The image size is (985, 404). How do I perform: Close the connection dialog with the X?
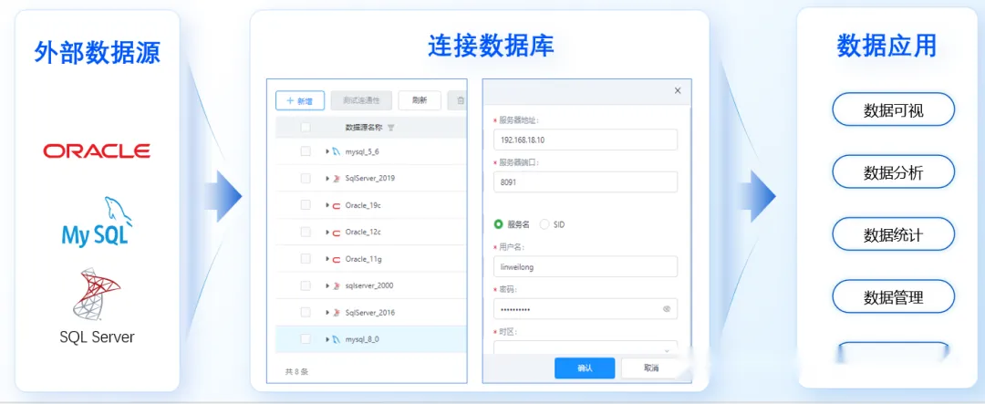(677, 91)
